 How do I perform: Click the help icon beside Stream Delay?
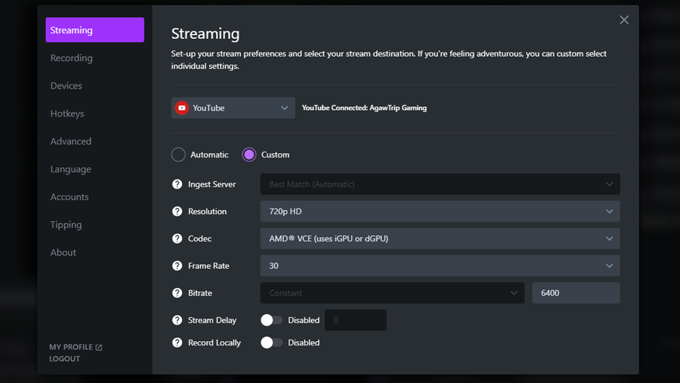[177, 320]
